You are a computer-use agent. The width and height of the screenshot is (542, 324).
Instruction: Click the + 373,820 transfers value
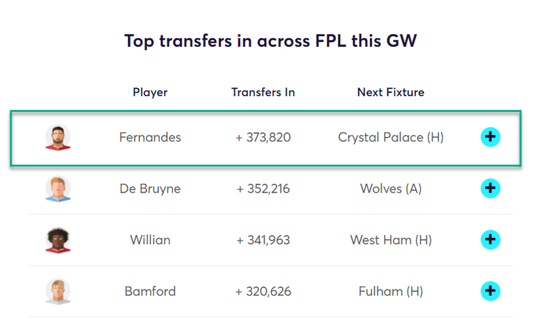[x=263, y=138]
